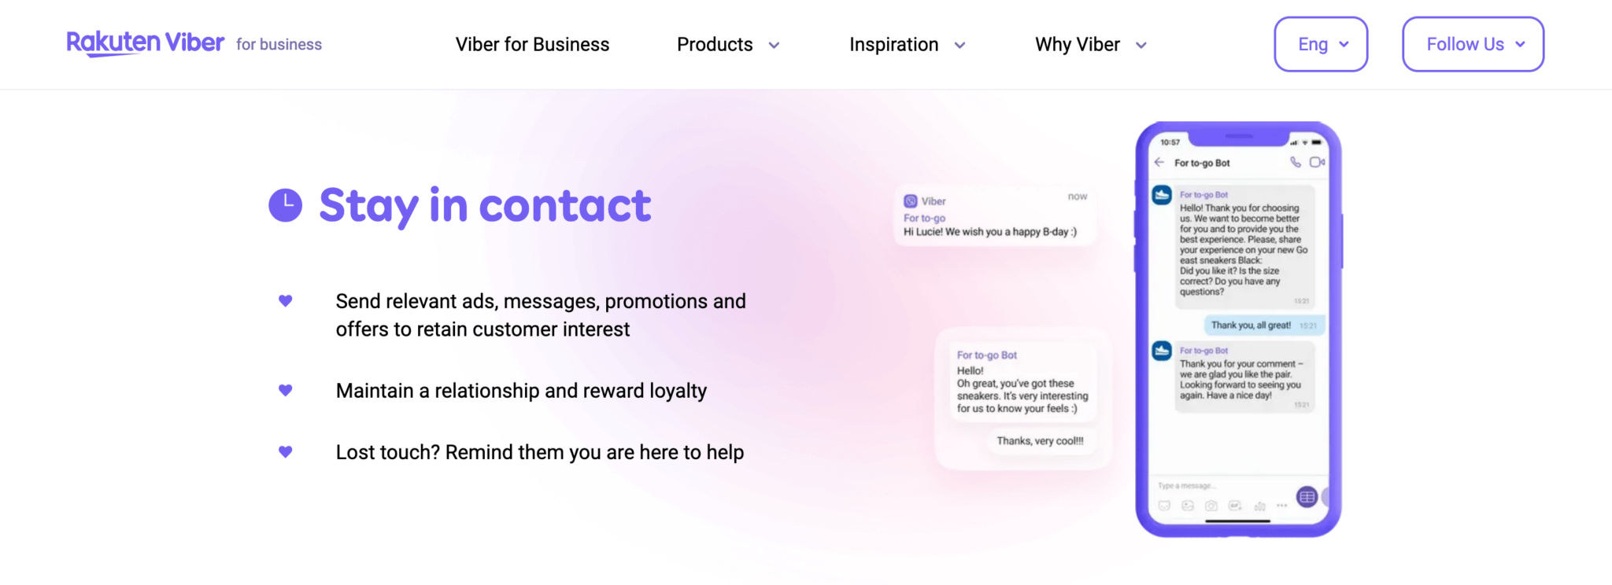Click the back arrow in the chat header

(1159, 162)
